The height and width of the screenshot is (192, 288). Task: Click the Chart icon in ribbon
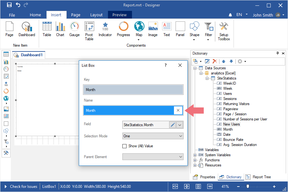coord(60,29)
